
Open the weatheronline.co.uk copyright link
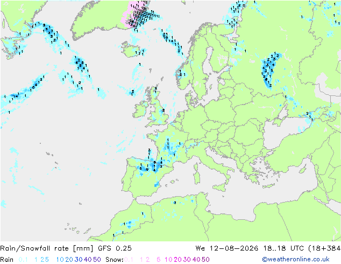pyautogui.click(x=296, y=259)
